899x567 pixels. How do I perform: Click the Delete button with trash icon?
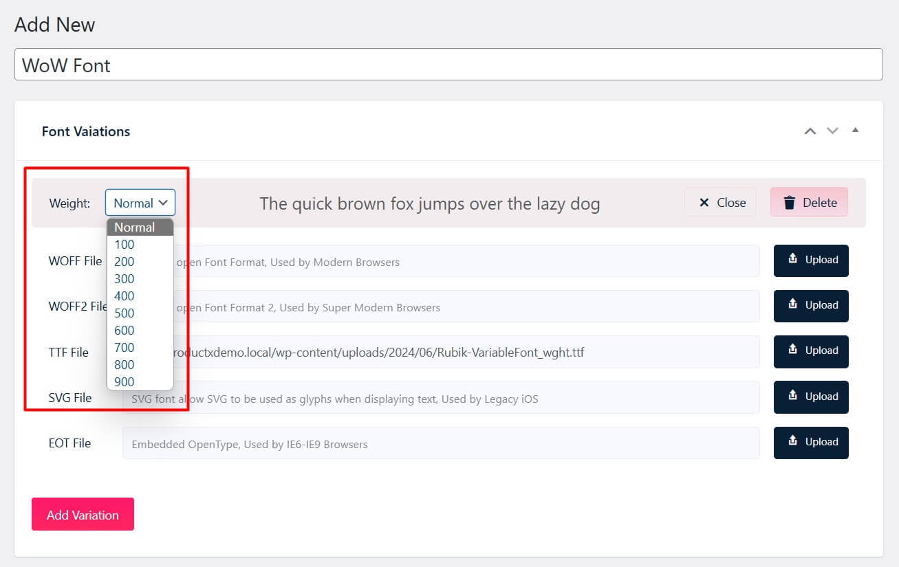click(x=809, y=203)
